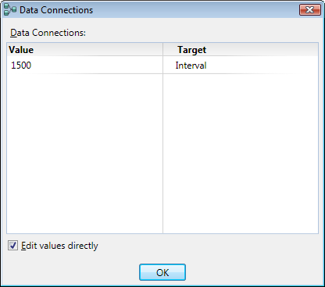Click the vertical line separating list columns

[x=162, y=154]
